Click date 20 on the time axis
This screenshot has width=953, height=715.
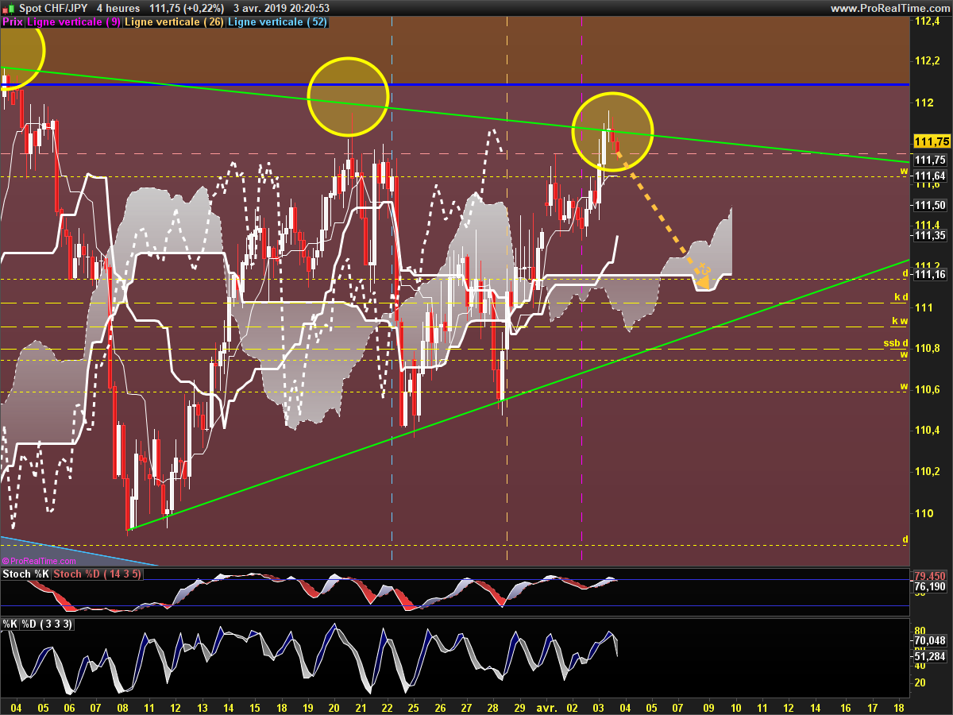coord(334,706)
